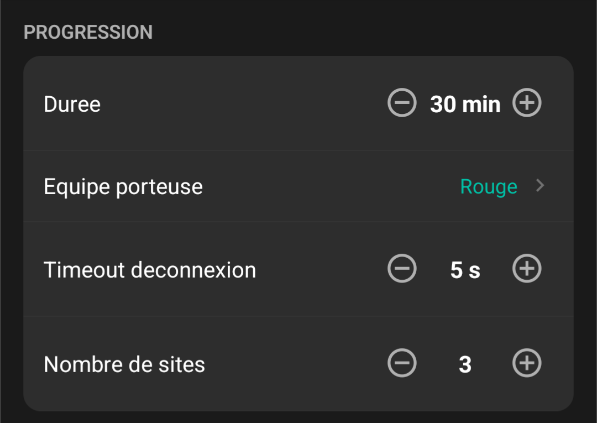Click the 5 s timeout value
Screen dimensions: 597x423
tap(464, 269)
